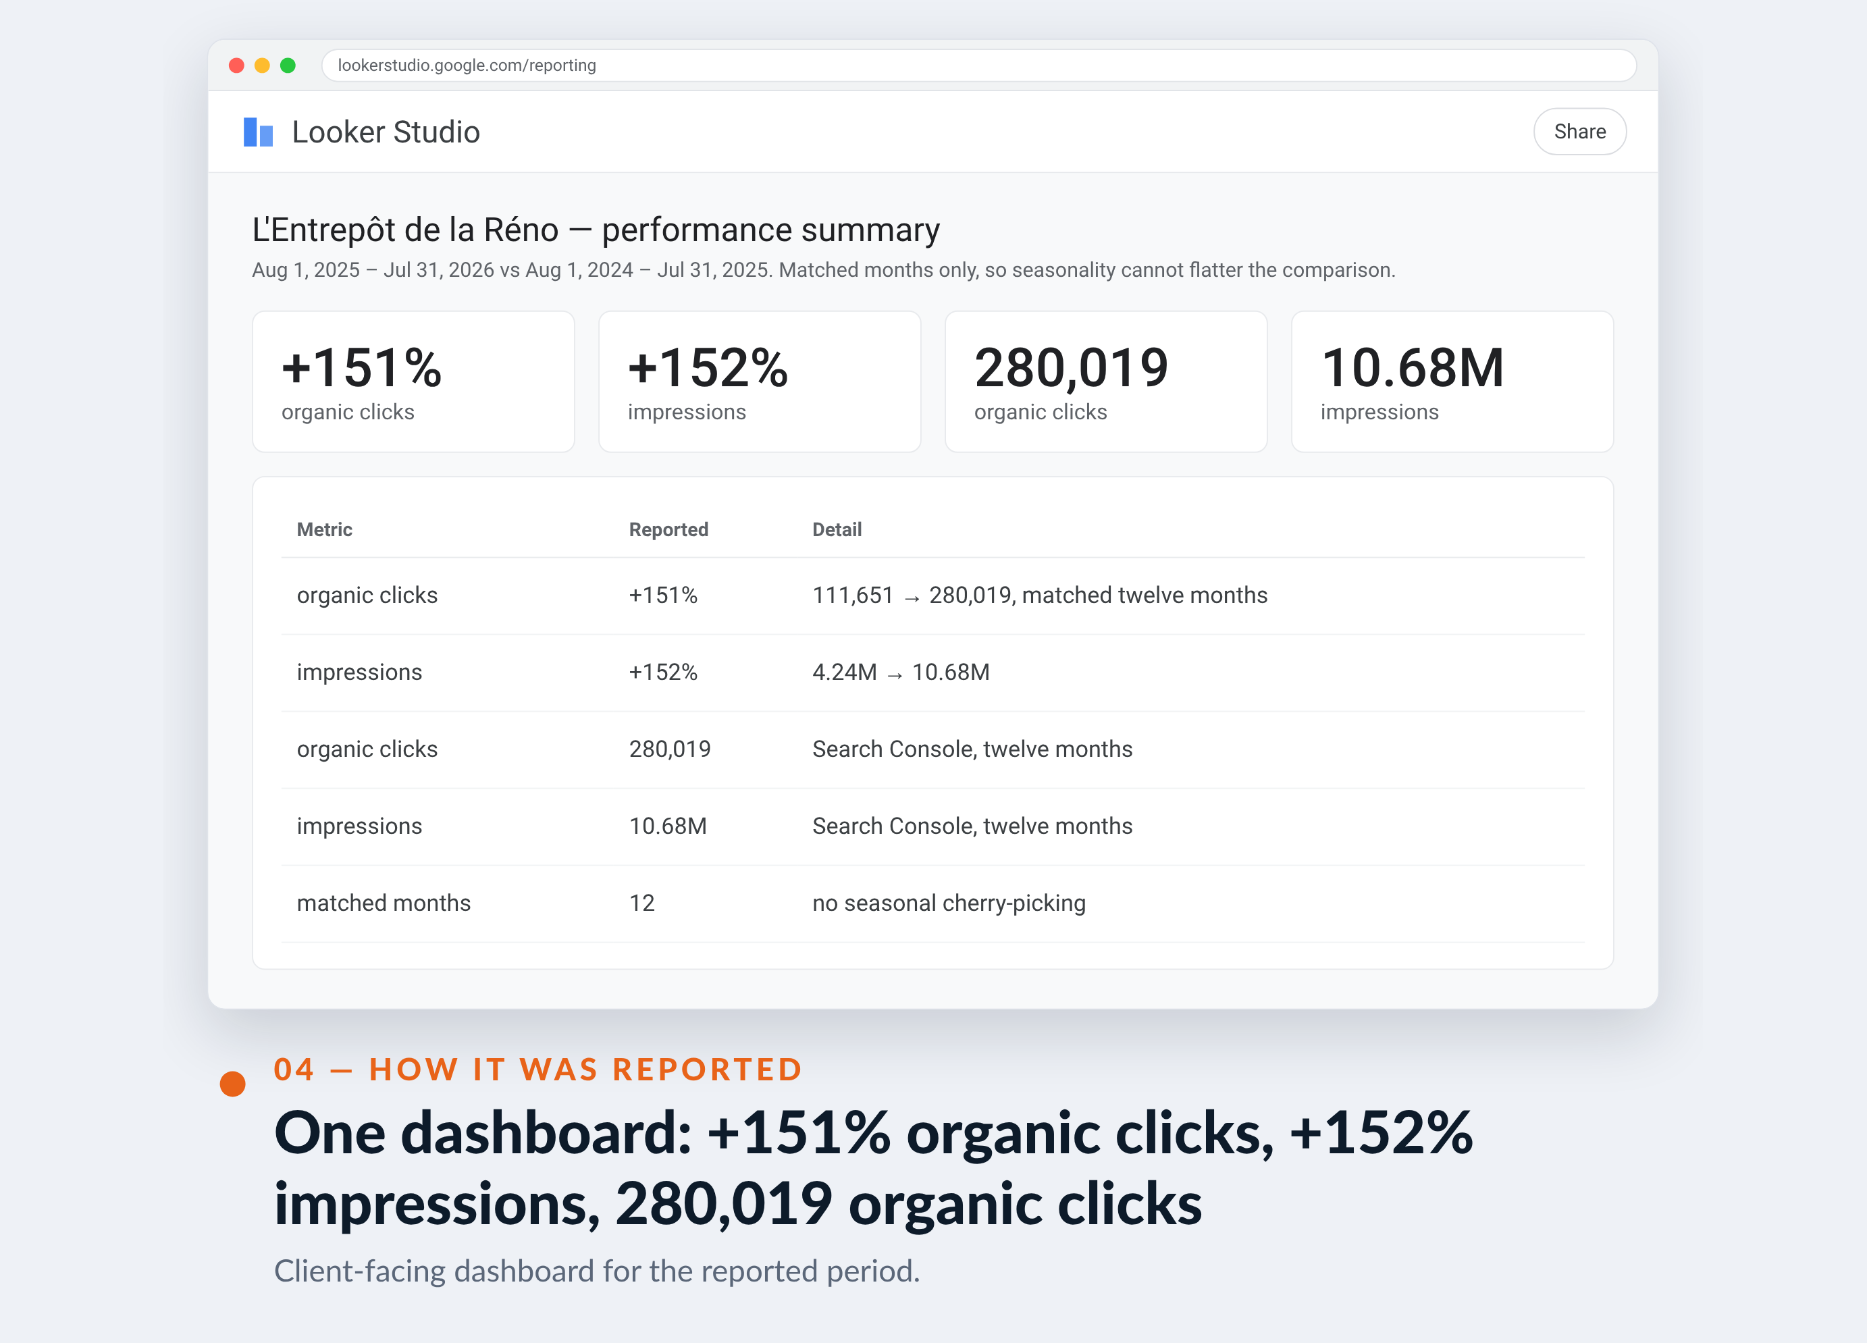Click the Detail column header
The image size is (1867, 1343).
pos(837,529)
